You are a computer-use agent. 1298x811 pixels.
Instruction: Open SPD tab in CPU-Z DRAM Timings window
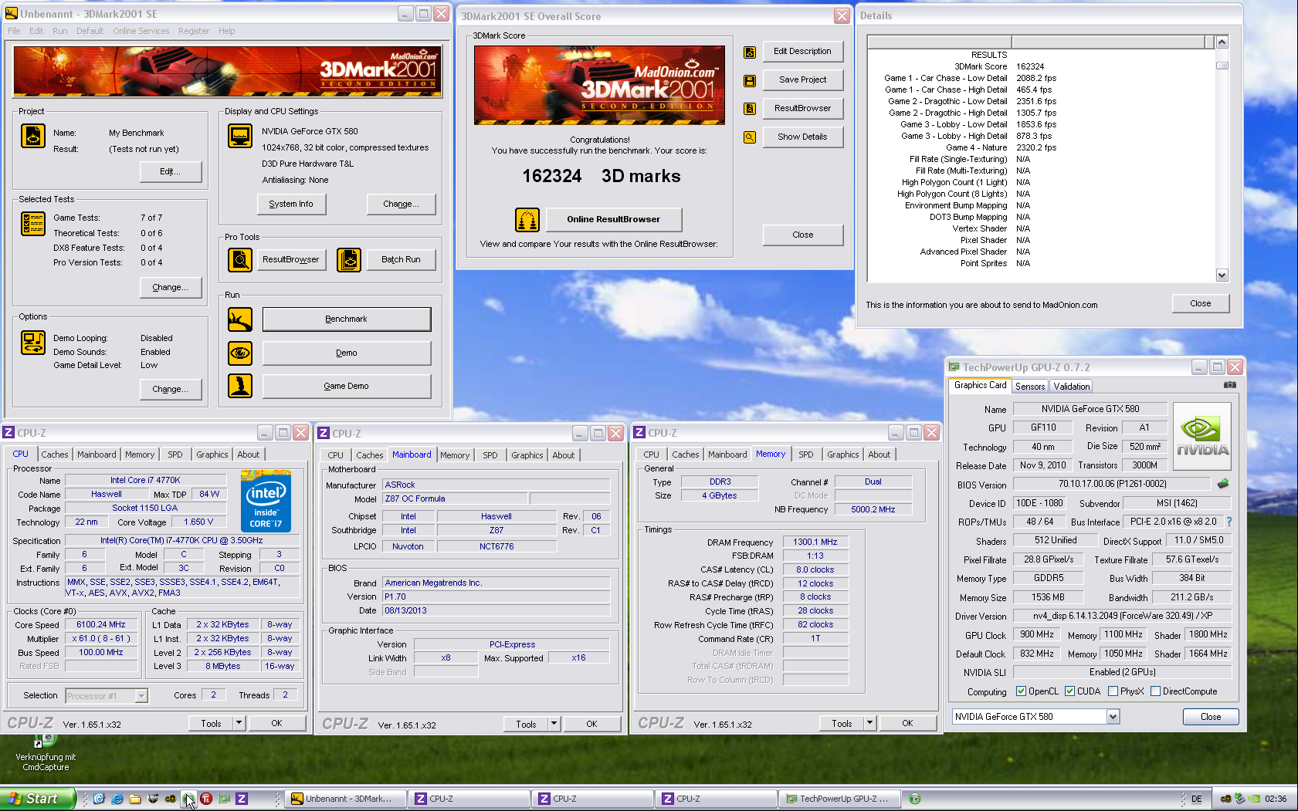tap(805, 454)
